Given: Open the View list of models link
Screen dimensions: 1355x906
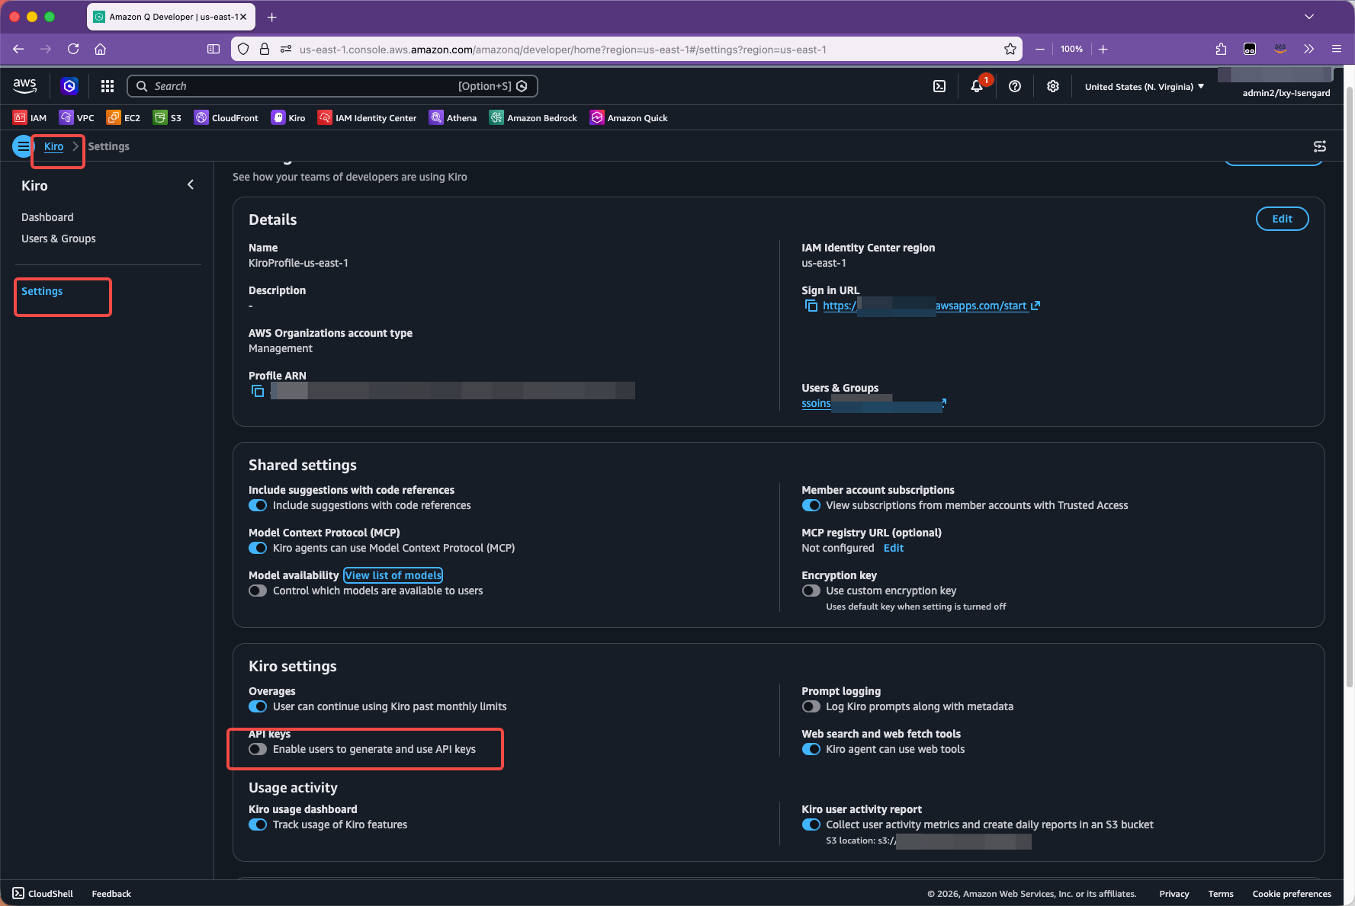Looking at the screenshot, I should point(393,575).
